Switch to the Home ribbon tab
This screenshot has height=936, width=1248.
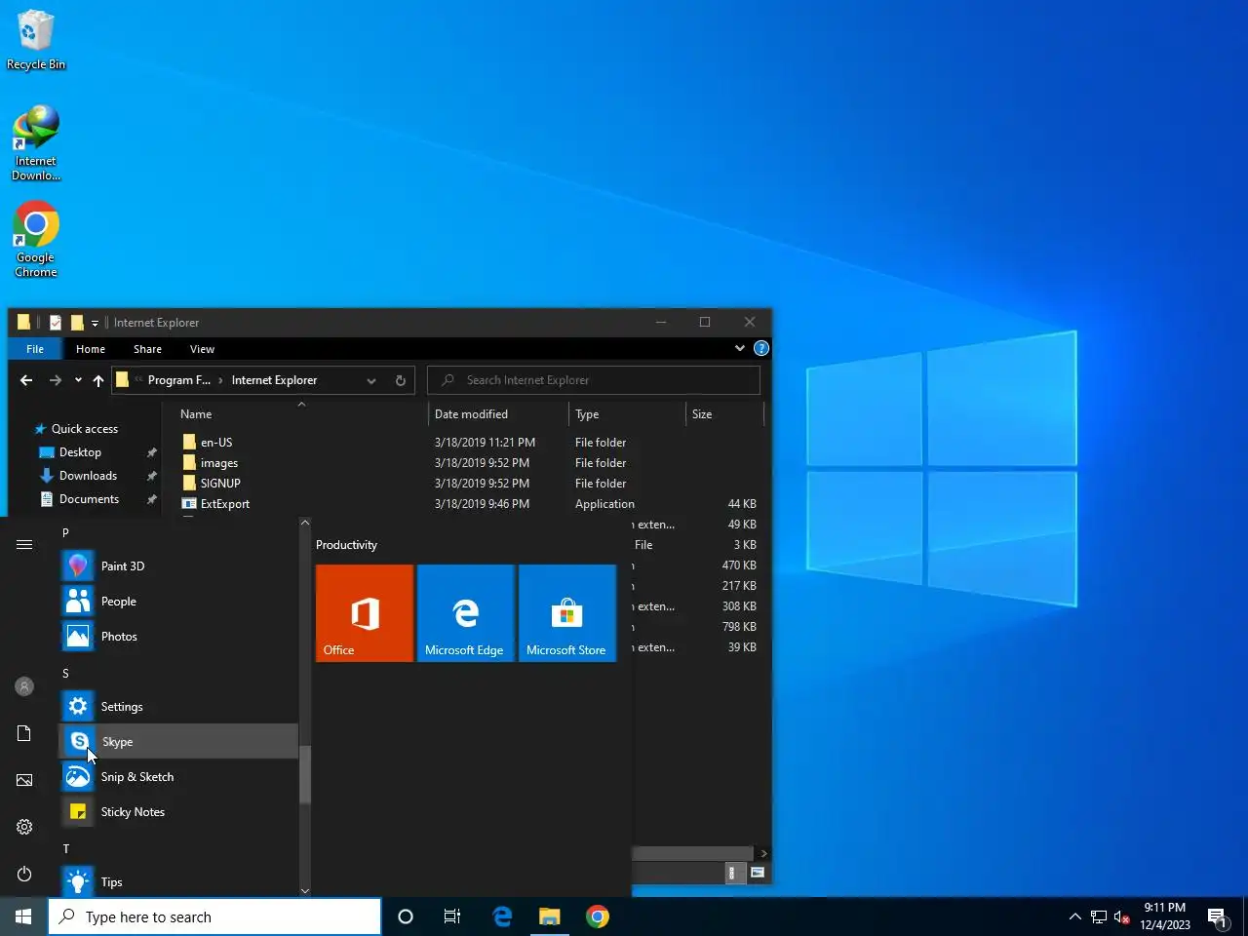pos(91,349)
